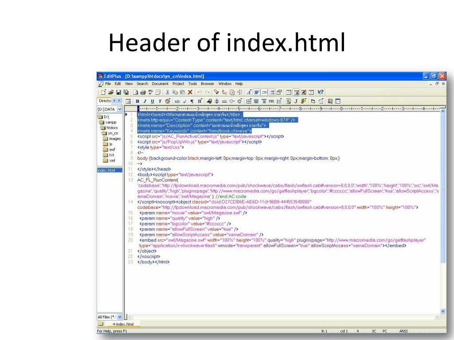Click the New document toolbar icon
The width and height of the screenshot is (454, 340).
[103, 92]
